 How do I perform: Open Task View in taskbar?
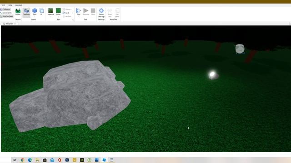[15, 160]
